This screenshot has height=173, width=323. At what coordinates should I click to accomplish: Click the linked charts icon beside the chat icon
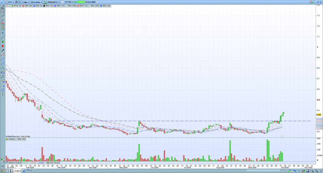(28, 171)
